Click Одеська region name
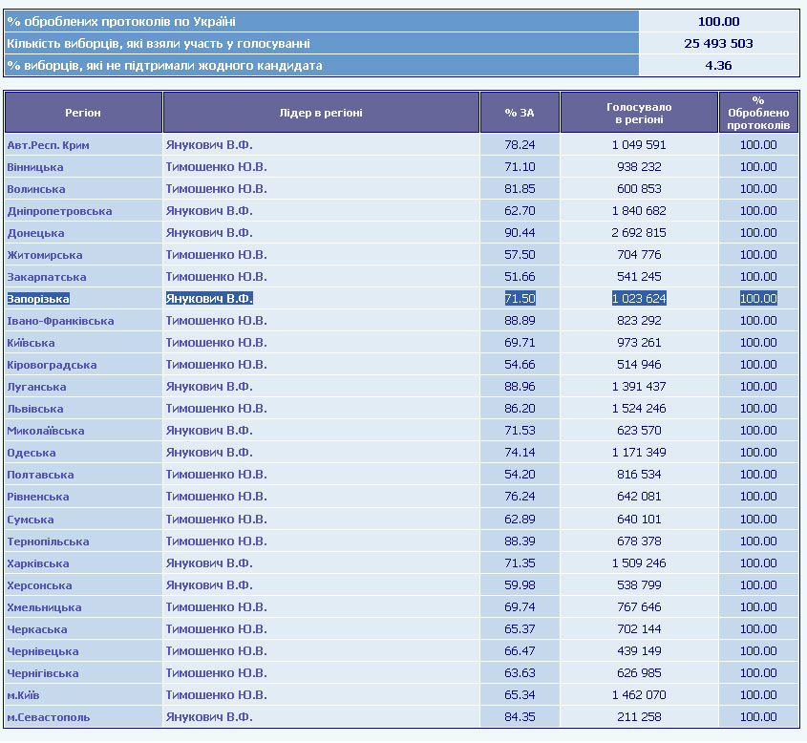Image resolution: width=807 pixels, height=743 pixels. tap(32, 453)
